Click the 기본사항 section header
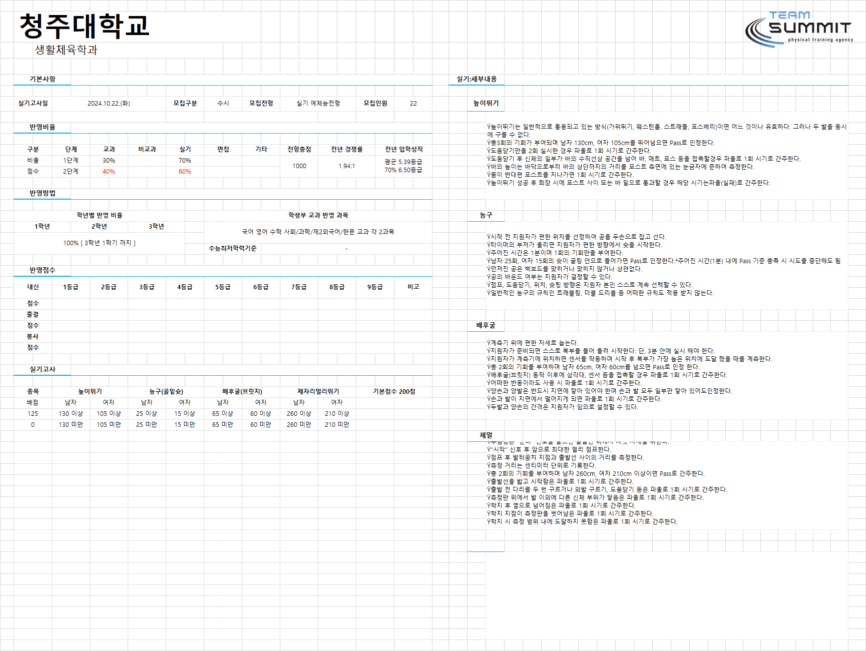The height and width of the screenshot is (651, 866). pyautogui.click(x=43, y=79)
